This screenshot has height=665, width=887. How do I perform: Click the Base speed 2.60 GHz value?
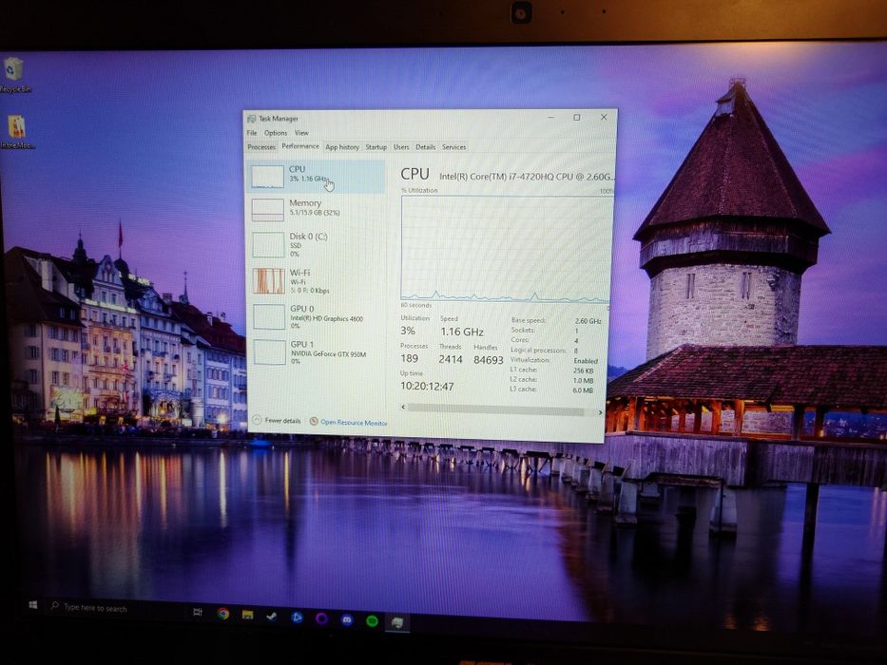(x=588, y=321)
